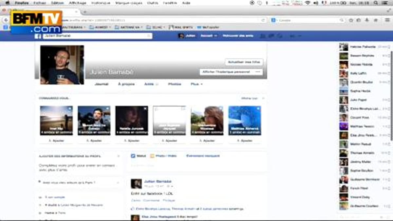Open the three-dots menu beside Afficher l'historique personnel
The height and width of the screenshot is (221, 393).
click(258, 72)
